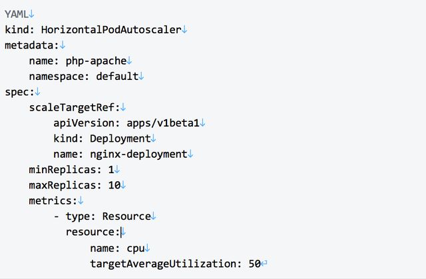426x279 pixels.
Task: Click the minReplicas value 1
Action: pos(110,169)
